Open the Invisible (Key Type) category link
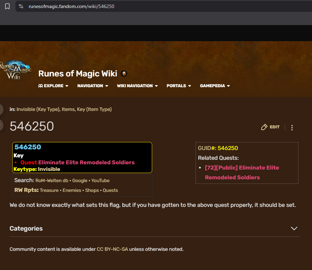The width and height of the screenshot is (312, 270). point(38,109)
